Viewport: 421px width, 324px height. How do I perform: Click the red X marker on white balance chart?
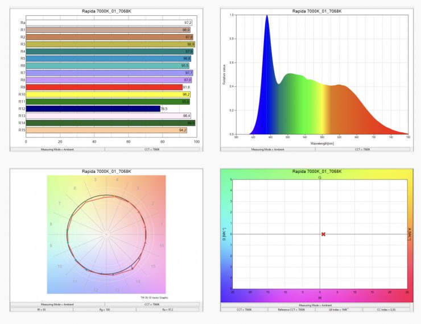323,234
